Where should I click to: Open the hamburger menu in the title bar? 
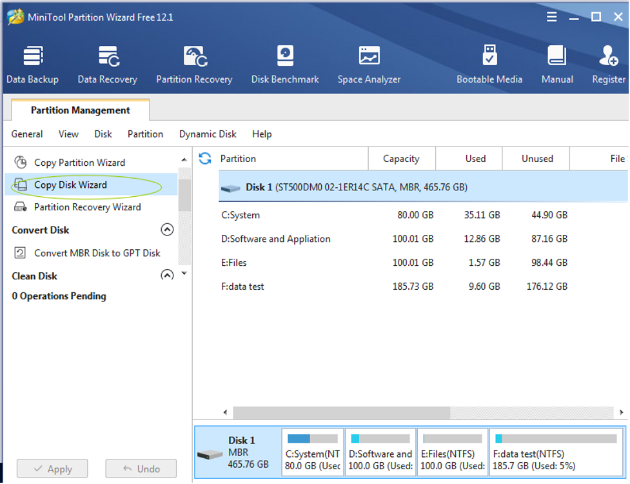click(x=551, y=17)
